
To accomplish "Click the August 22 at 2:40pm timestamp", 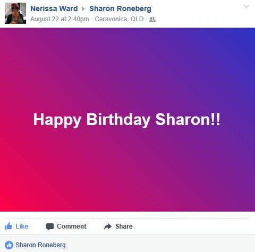I will click(x=59, y=19).
